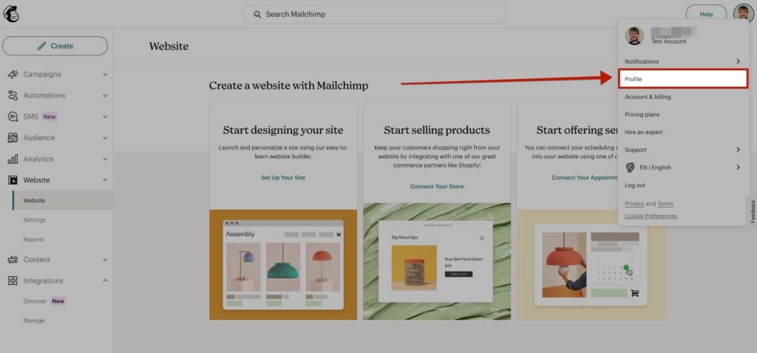Expand the Content section chevron
Image resolution: width=757 pixels, height=353 pixels.
tap(105, 259)
